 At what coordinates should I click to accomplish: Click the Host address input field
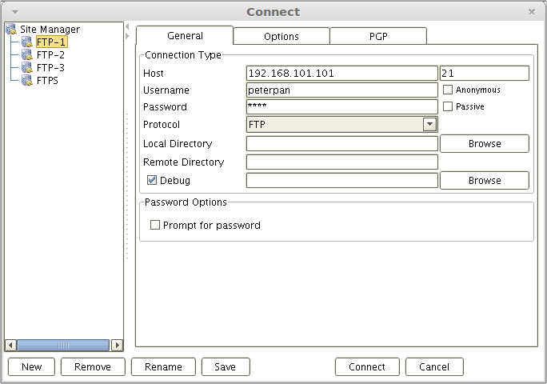tap(342, 74)
